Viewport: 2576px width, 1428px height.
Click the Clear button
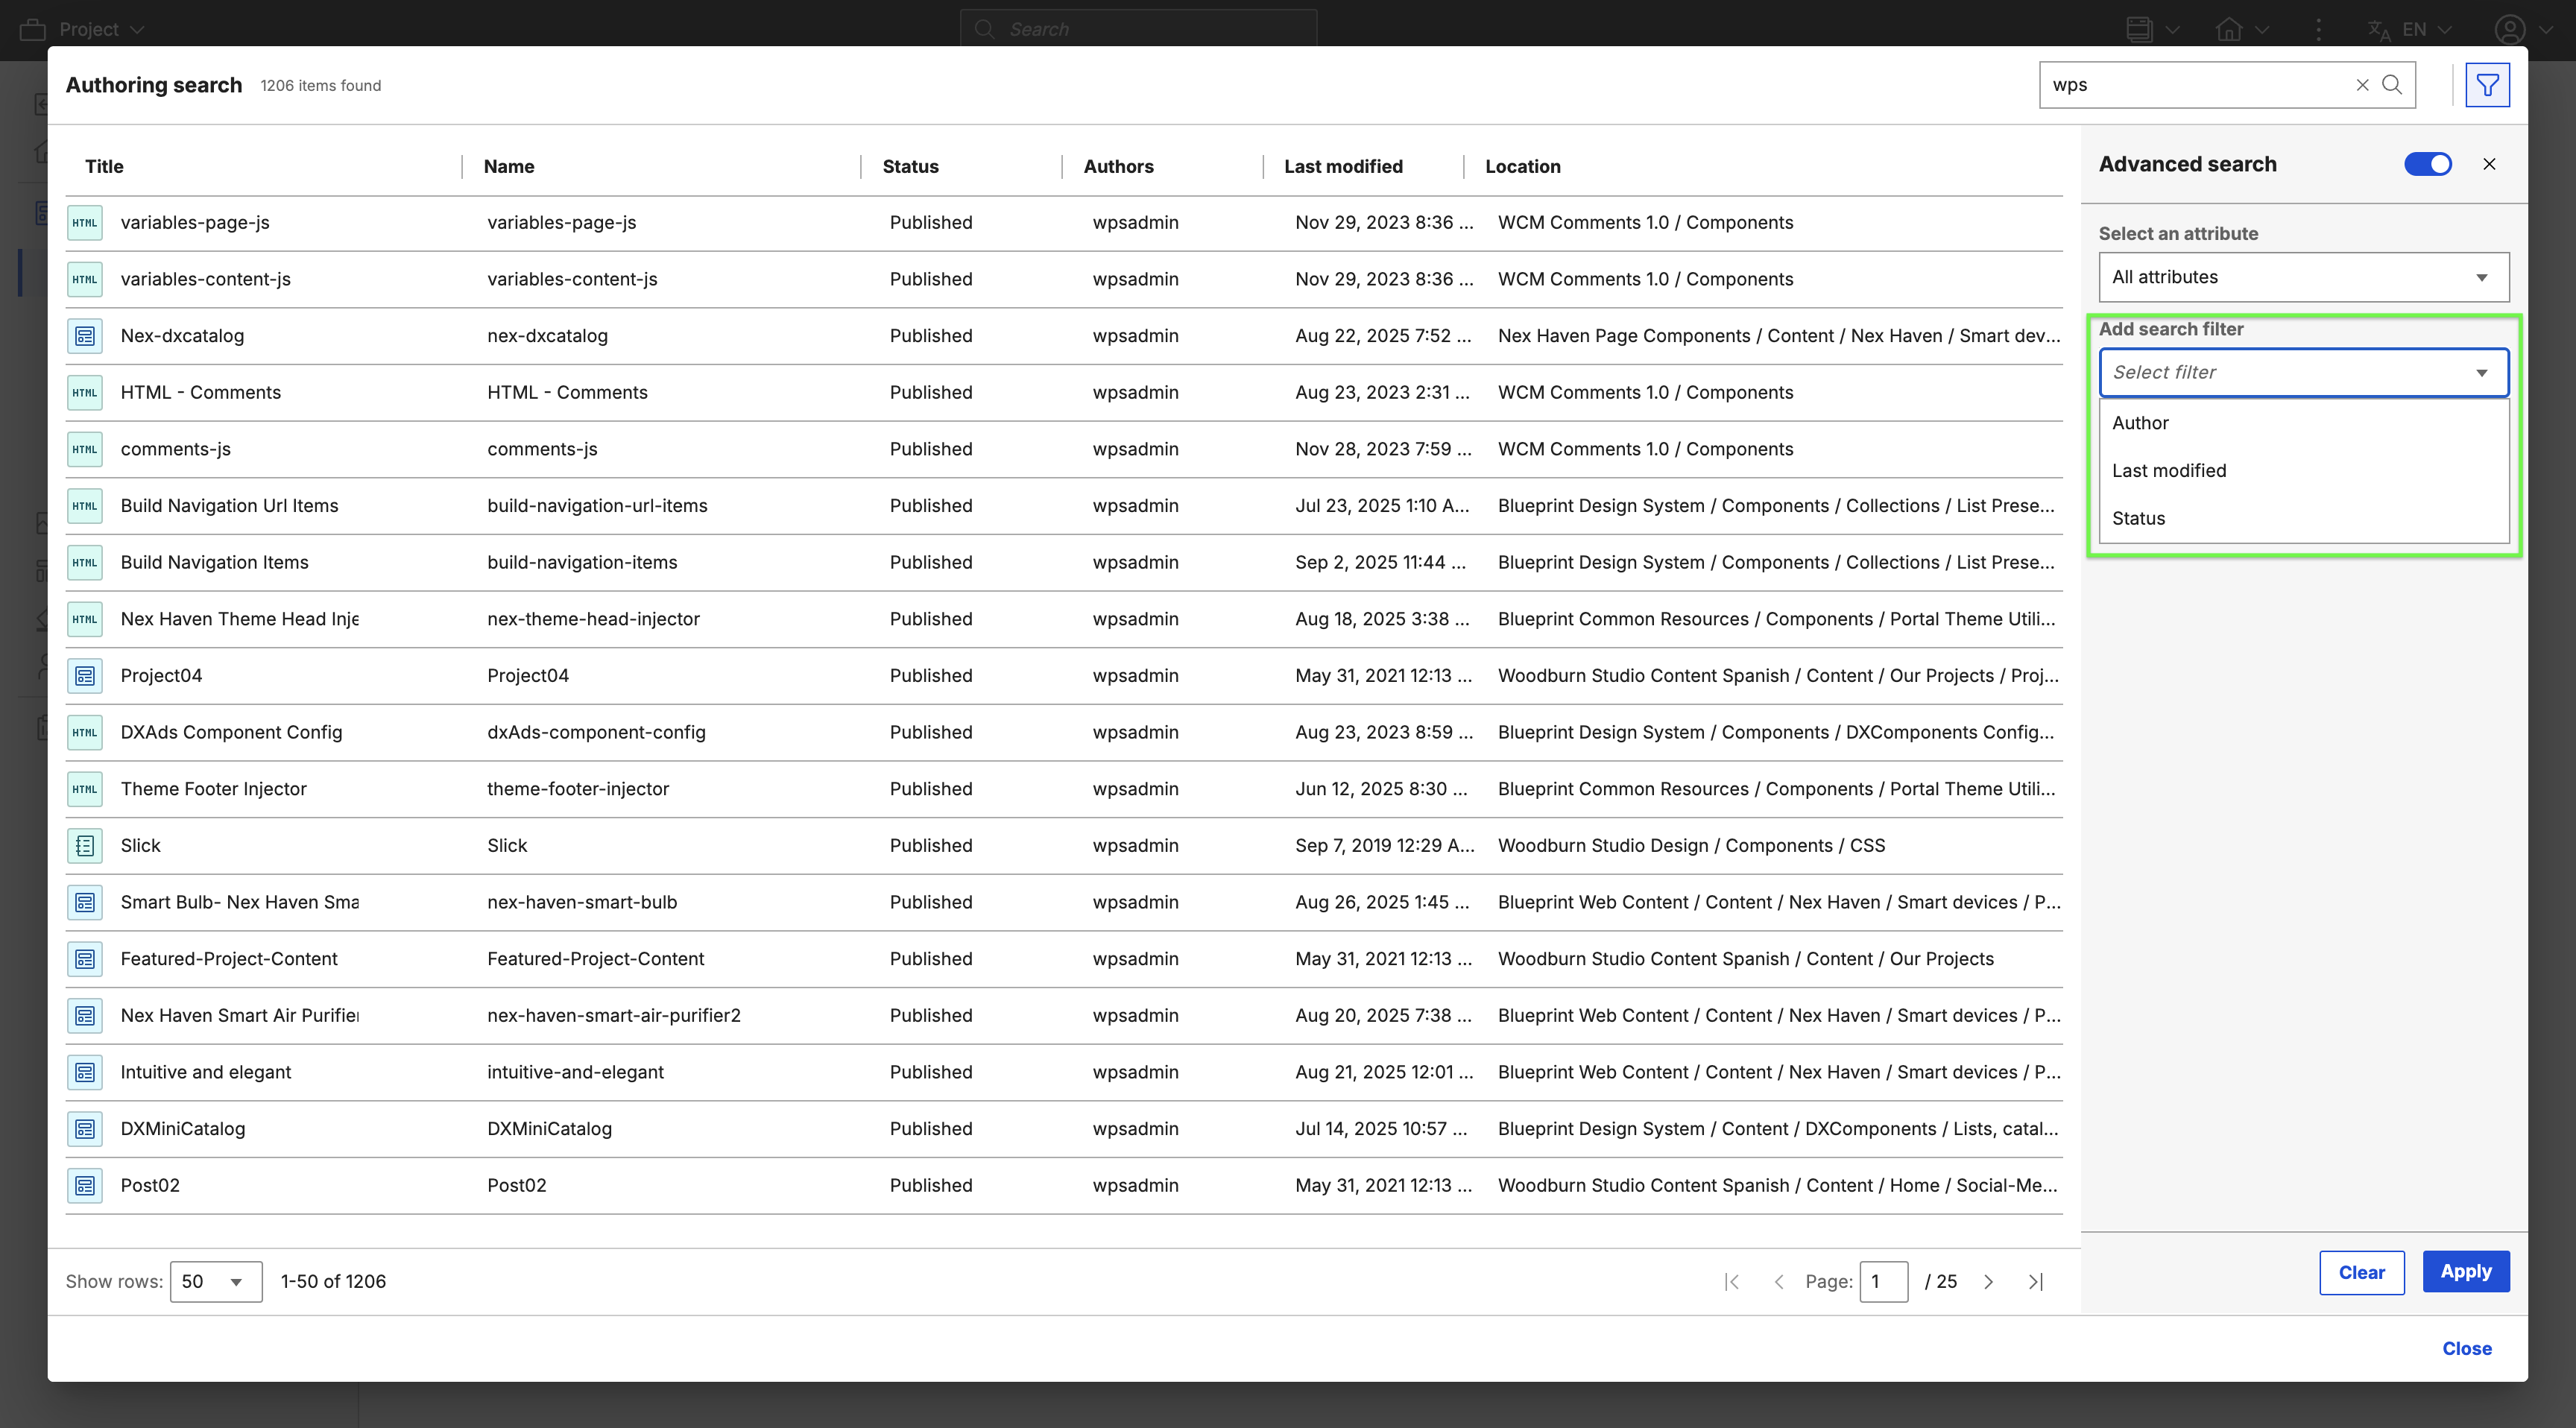(2361, 1272)
